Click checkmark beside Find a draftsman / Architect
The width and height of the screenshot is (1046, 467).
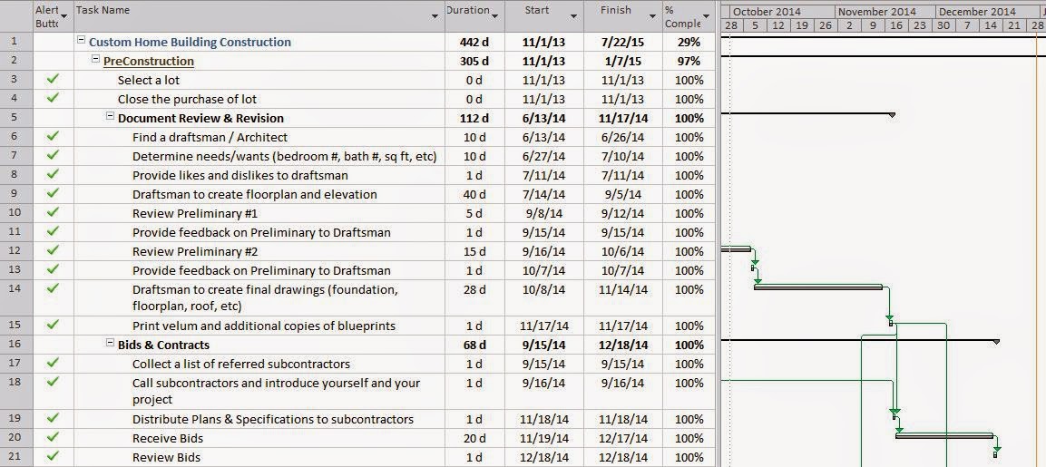click(x=53, y=136)
